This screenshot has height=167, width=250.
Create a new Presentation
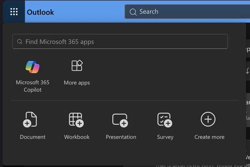[121, 126]
